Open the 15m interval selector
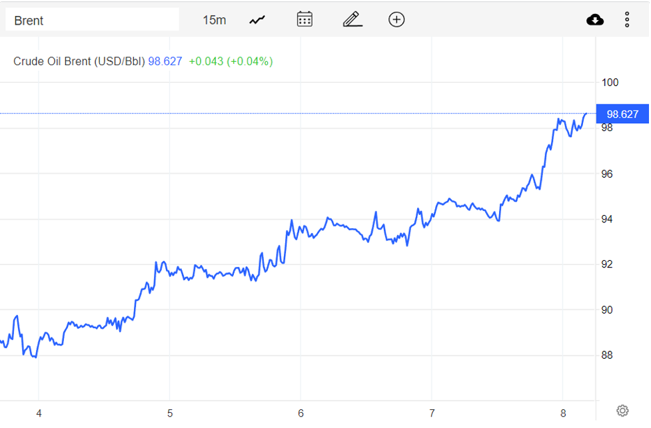Image resolution: width=651 pixels, height=428 pixels. 214,20
